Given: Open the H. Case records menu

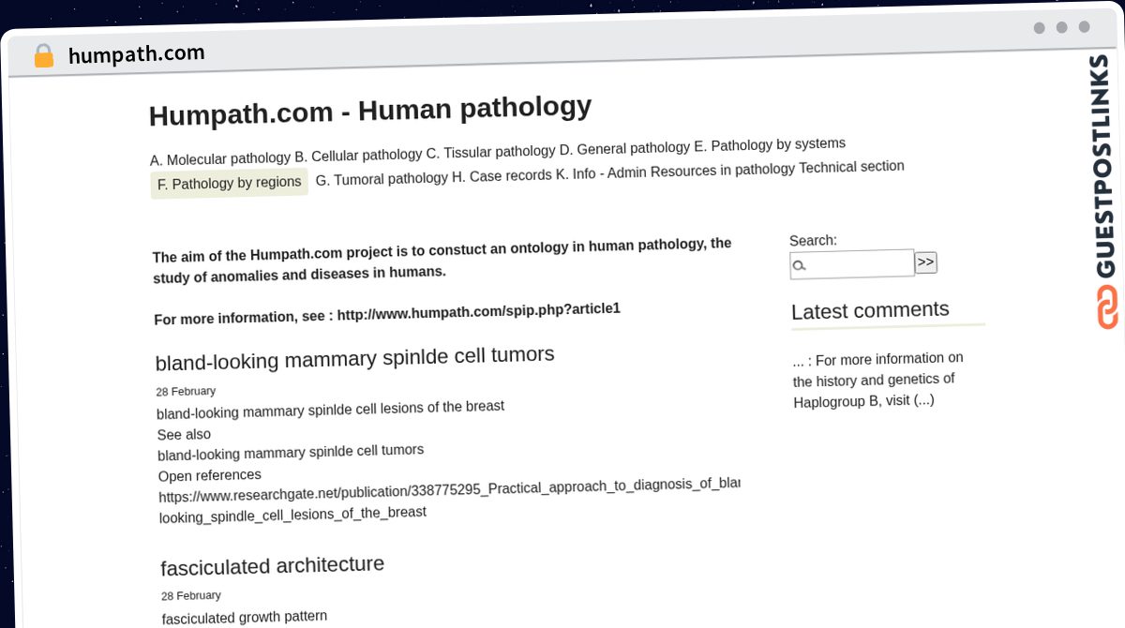Looking at the screenshot, I should coord(502,175).
